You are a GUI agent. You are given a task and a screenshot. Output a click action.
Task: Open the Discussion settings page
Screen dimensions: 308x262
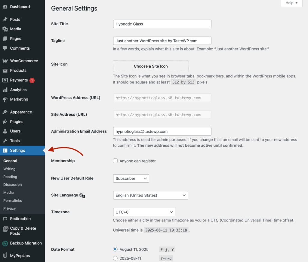click(12, 184)
